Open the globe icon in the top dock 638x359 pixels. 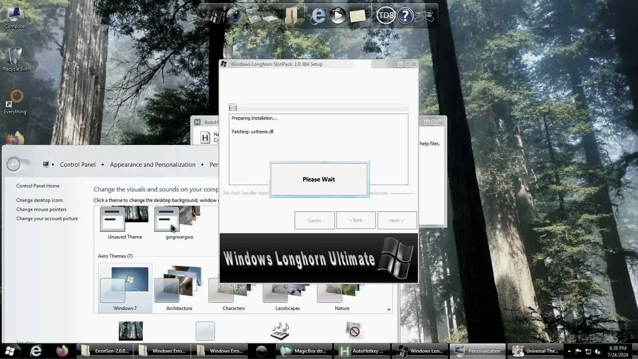click(234, 16)
